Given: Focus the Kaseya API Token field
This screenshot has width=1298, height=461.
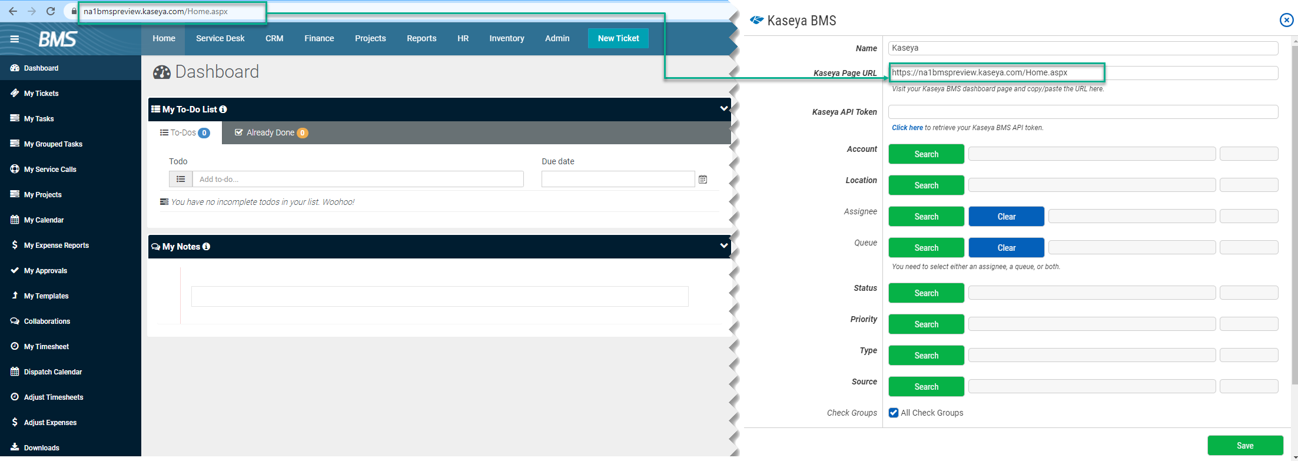Looking at the screenshot, I should point(1083,112).
